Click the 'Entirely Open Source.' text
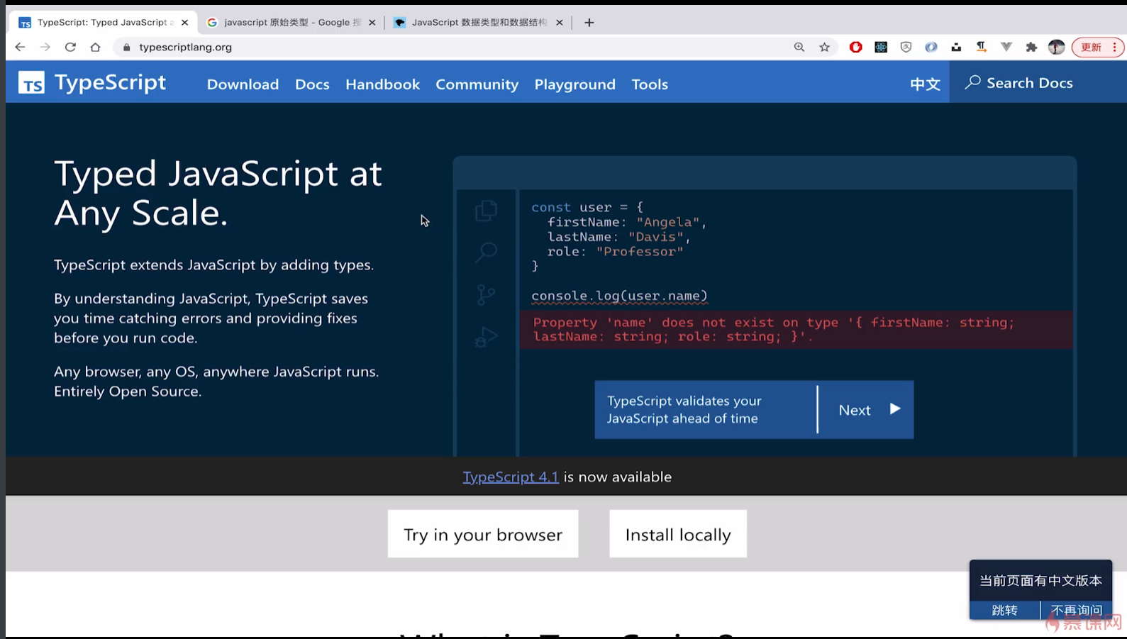Image resolution: width=1127 pixels, height=639 pixels. point(128,391)
